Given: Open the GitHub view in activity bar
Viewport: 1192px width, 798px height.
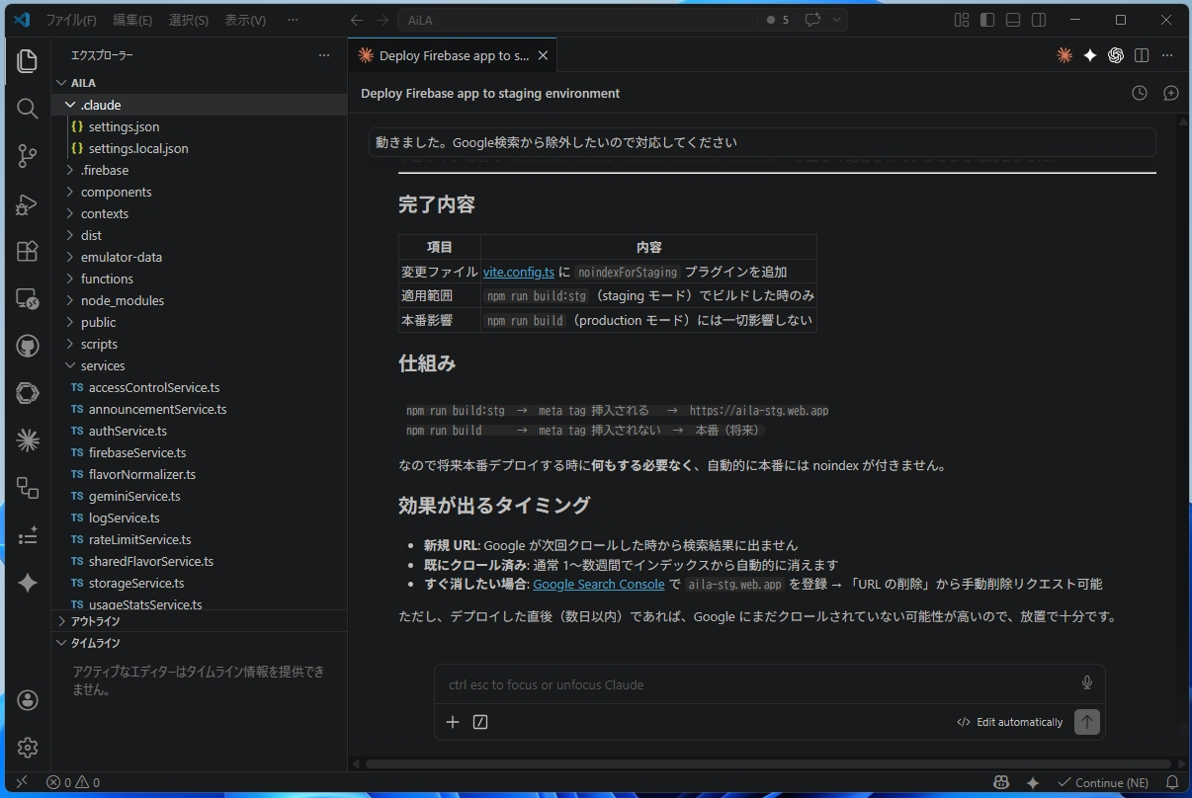Looking at the screenshot, I should [x=28, y=346].
